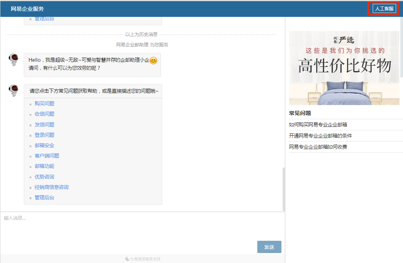Click the robot avatar beside the 常见问题 prompt message
403x263 pixels.
click(14, 91)
